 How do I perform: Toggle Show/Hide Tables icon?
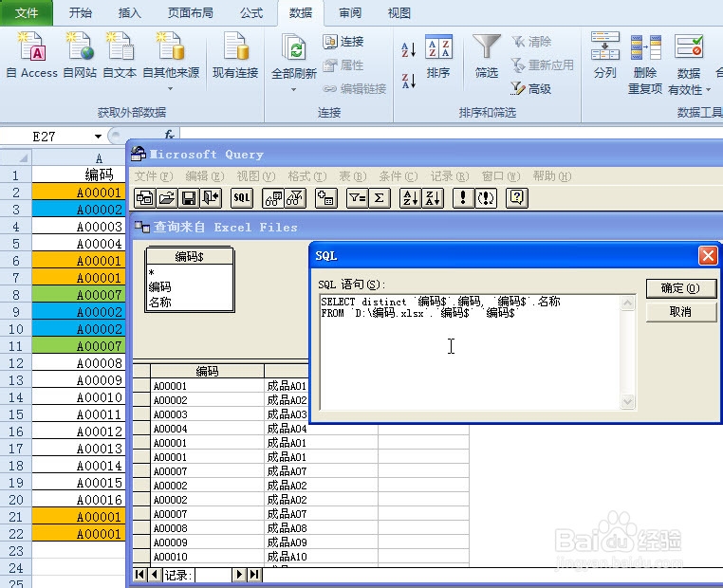(273, 198)
